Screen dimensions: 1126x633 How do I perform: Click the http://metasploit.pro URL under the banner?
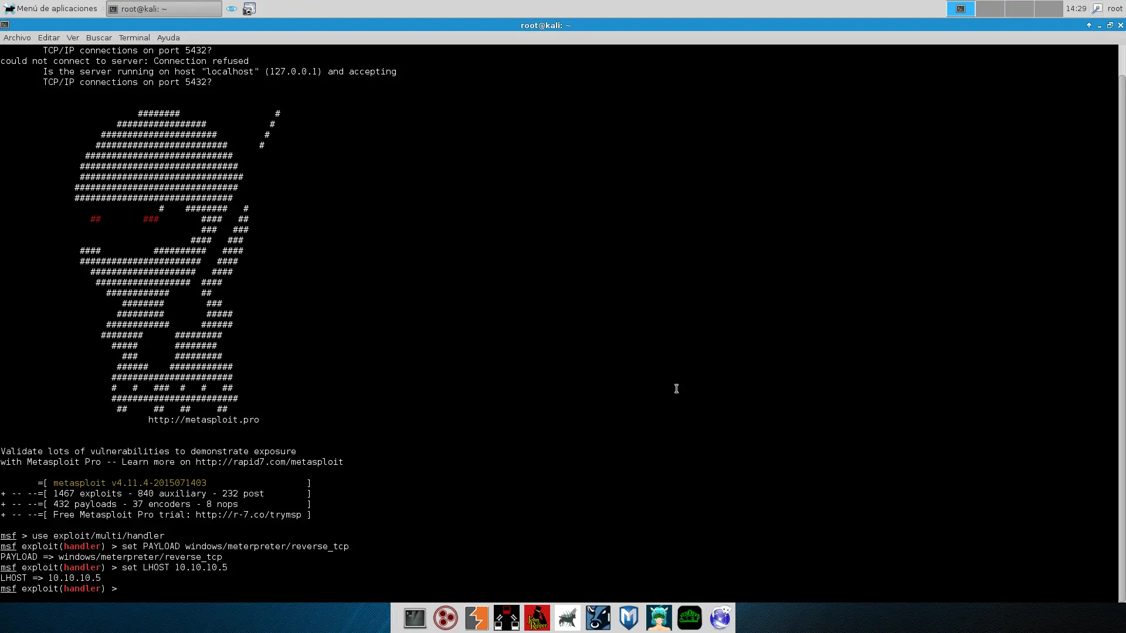point(204,420)
